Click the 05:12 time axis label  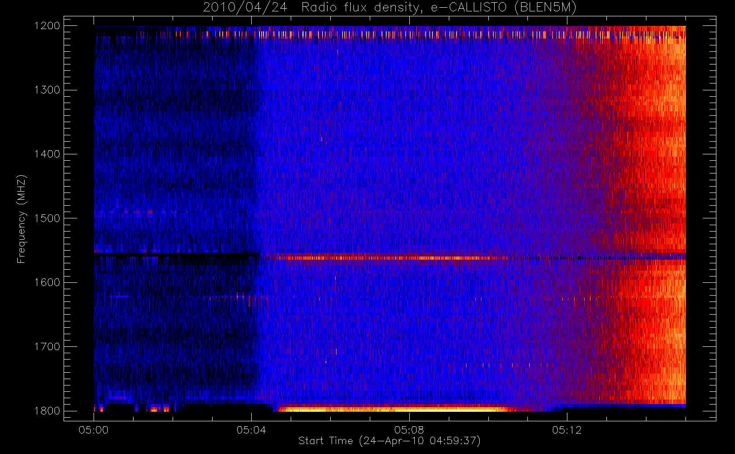point(567,430)
